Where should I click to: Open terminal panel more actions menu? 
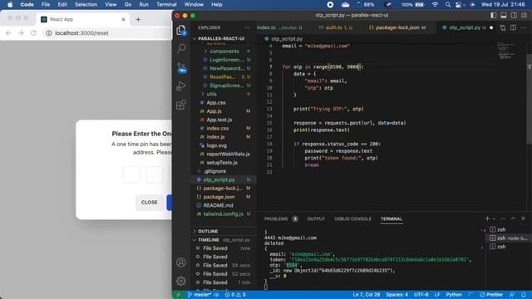(503, 219)
